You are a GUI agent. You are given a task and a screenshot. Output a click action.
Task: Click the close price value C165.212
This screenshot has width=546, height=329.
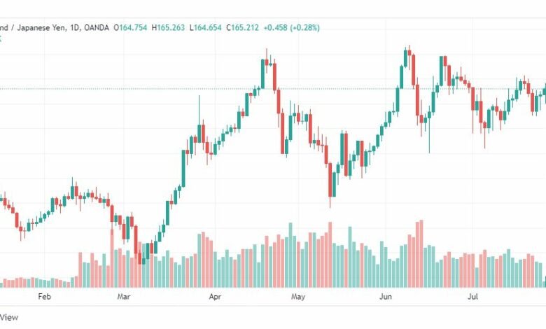click(x=242, y=27)
